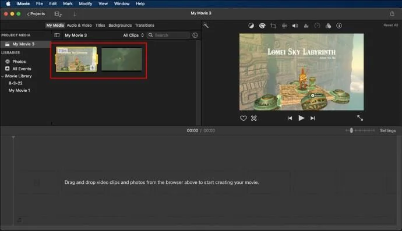This screenshot has height=231, width=402.
Task: Select the dark green second clip thumbnail
Action: tap(122, 59)
